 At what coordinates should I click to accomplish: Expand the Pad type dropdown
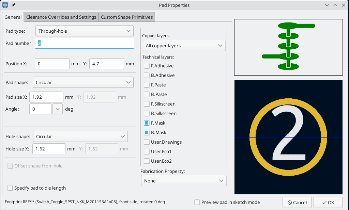(84, 31)
